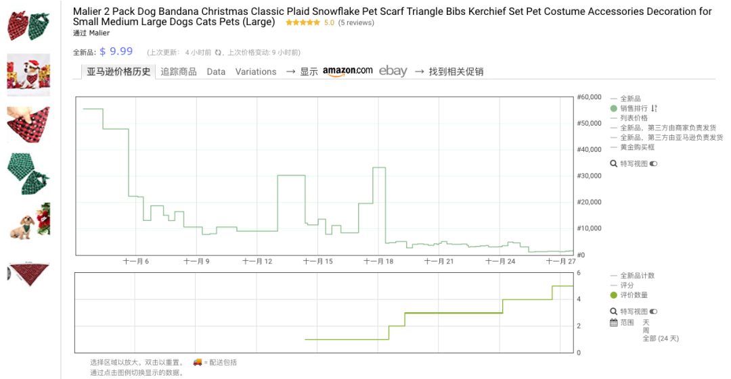731x379 pixels.
Task: Open the Variations tab
Action: 256,72
